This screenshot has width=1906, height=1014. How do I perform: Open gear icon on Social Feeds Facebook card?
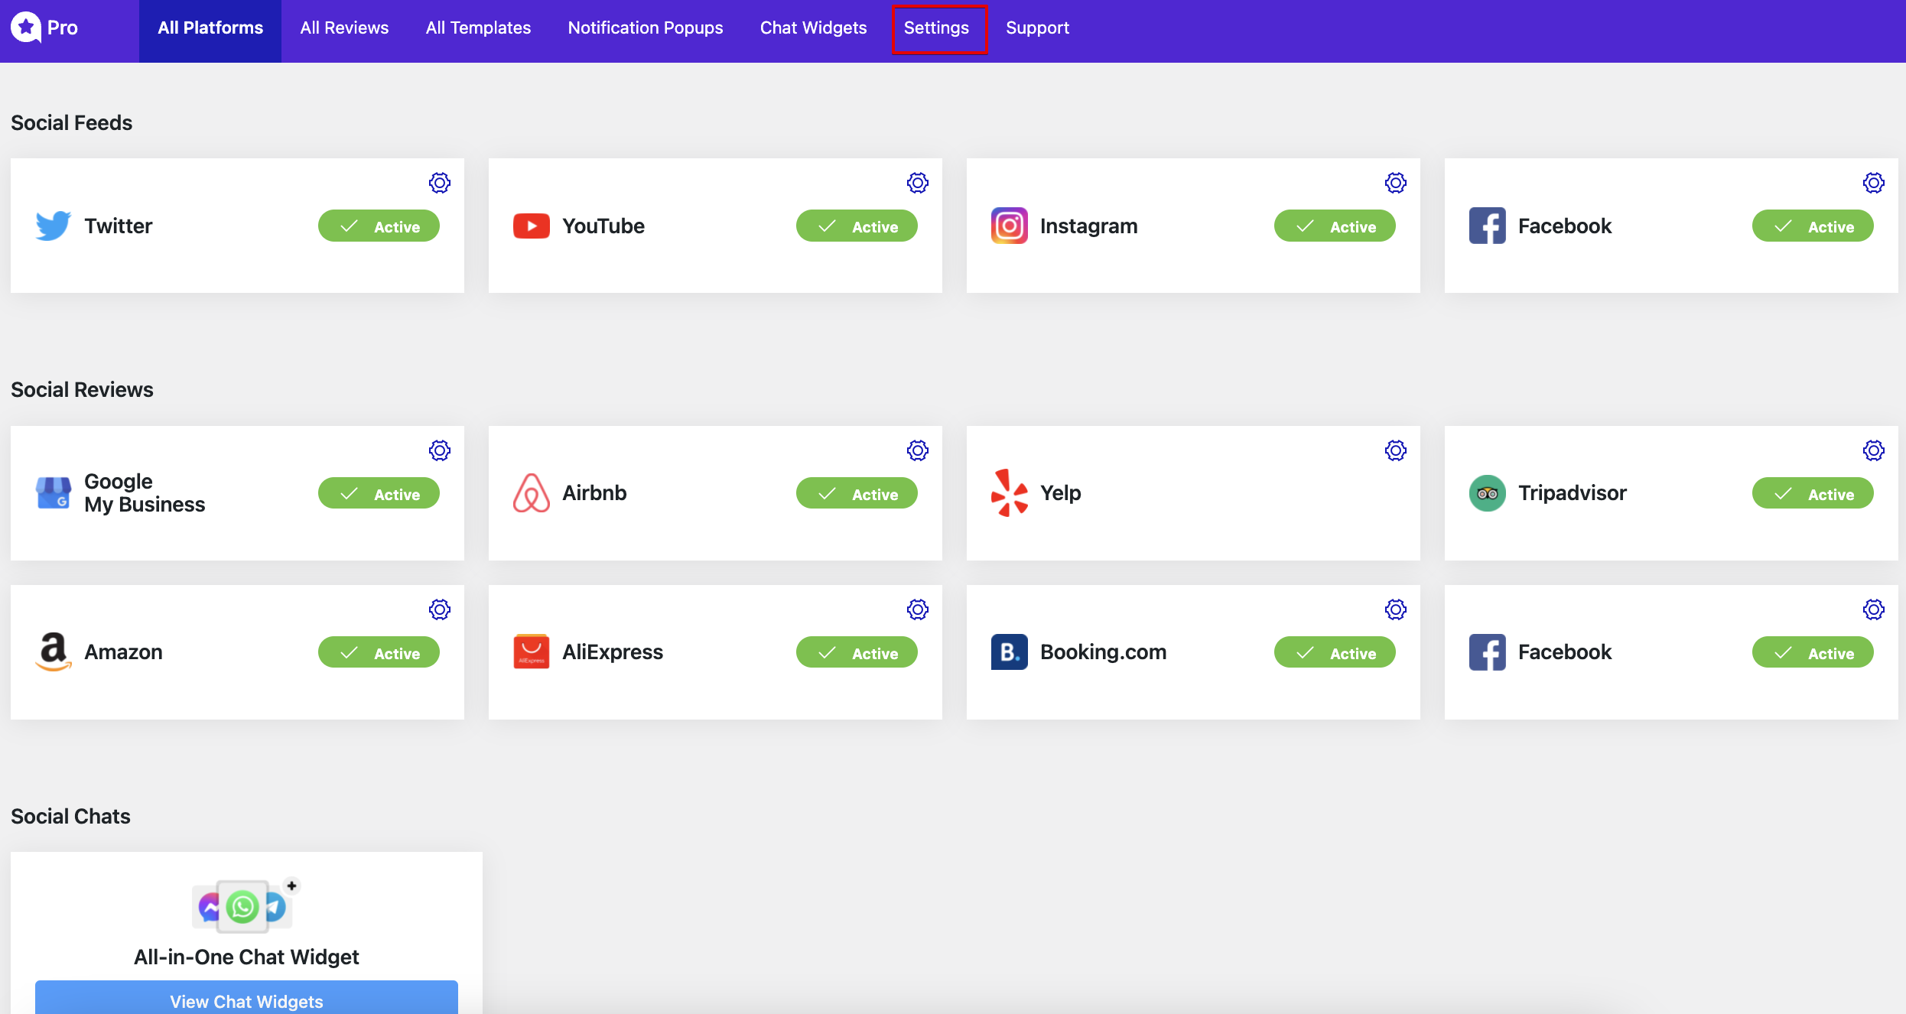click(x=1874, y=183)
